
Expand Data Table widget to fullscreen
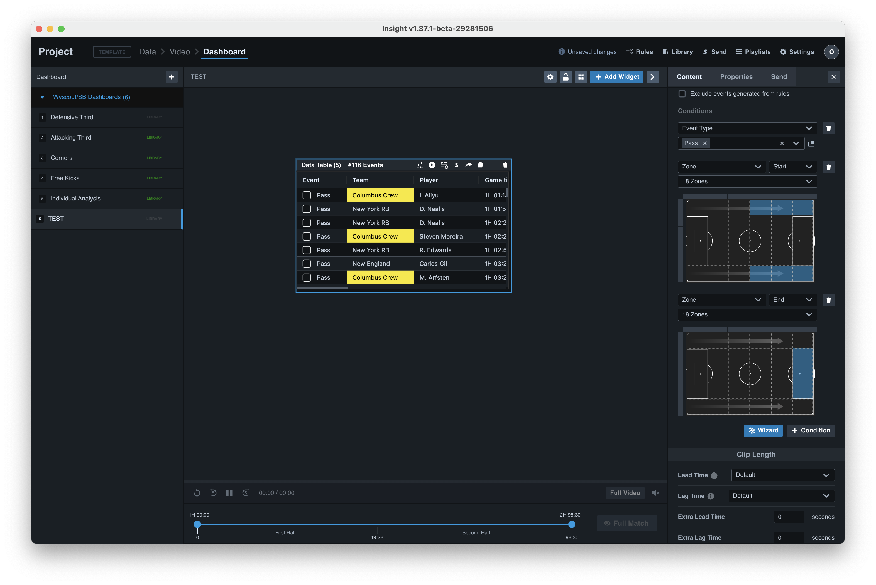point(493,165)
